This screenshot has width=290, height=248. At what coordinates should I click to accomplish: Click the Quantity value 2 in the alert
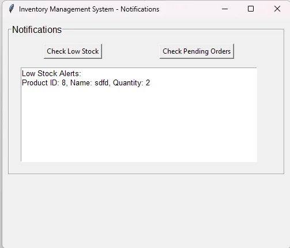(148, 83)
